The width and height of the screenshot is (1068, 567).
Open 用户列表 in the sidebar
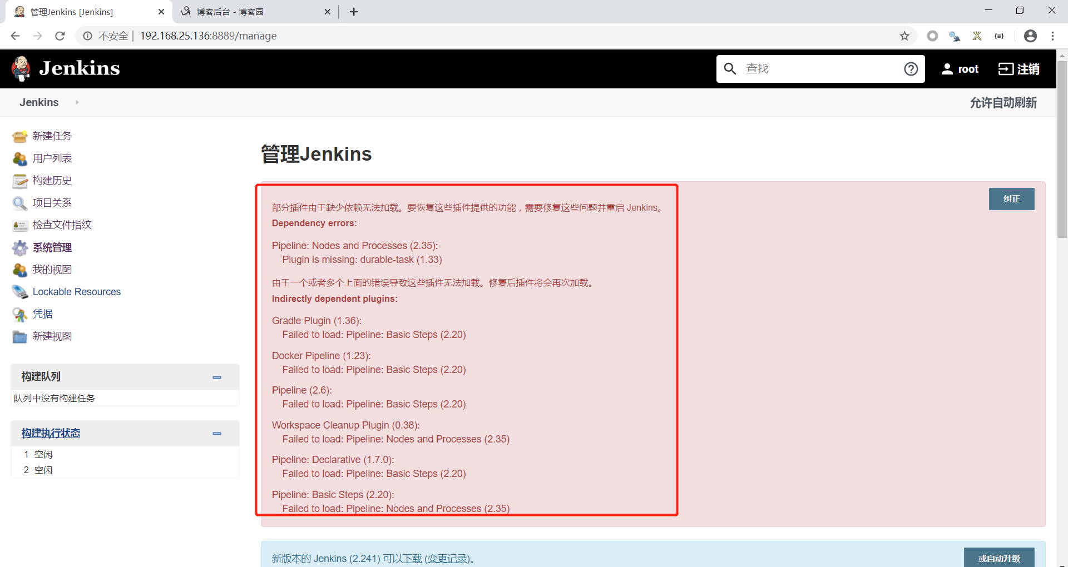[52, 158]
